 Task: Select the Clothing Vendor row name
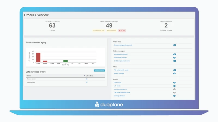pos(31,79)
